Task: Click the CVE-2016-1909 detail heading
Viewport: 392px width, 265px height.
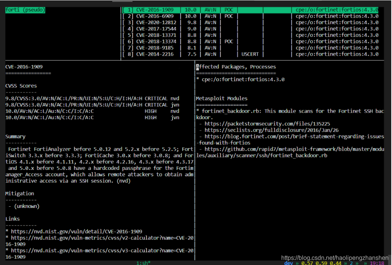Action: click(24, 67)
